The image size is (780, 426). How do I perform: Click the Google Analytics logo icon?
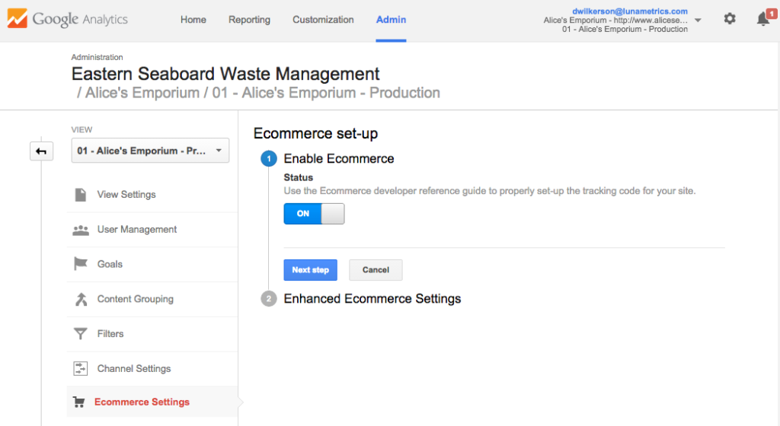[x=18, y=19]
